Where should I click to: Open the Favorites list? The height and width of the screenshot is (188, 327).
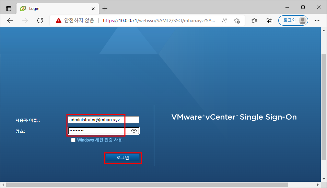pos(254,21)
